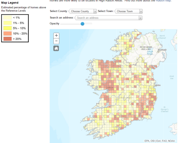The width and height of the screenshot is (178, 143).
Task: Zoom in on the map with plus button
Action: pyautogui.click(x=56, y=35)
